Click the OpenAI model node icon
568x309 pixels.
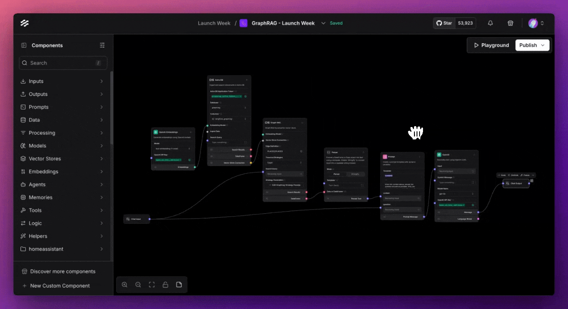pyautogui.click(x=439, y=154)
